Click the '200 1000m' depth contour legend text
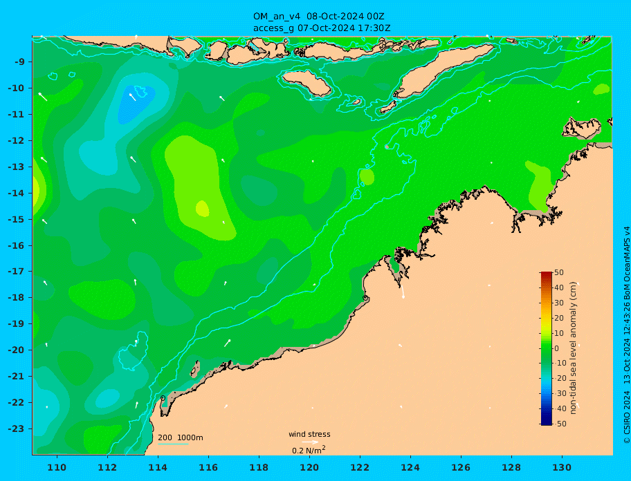631x481 pixels. click(x=181, y=437)
